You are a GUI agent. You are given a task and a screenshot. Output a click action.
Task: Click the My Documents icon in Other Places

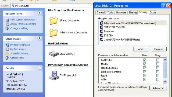tap(7, 49)
